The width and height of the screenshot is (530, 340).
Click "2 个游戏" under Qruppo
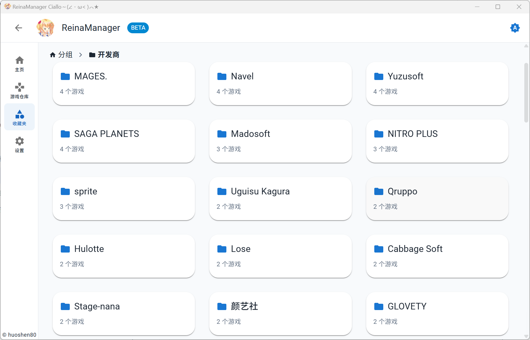385,206
